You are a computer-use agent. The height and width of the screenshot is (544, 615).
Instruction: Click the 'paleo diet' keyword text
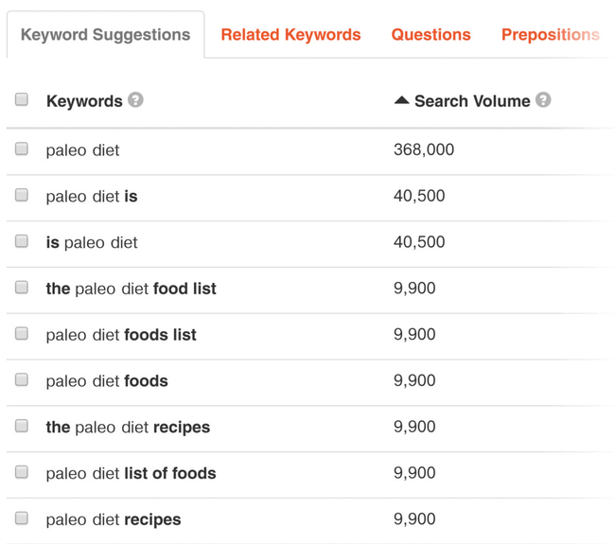tap(82, 149)
